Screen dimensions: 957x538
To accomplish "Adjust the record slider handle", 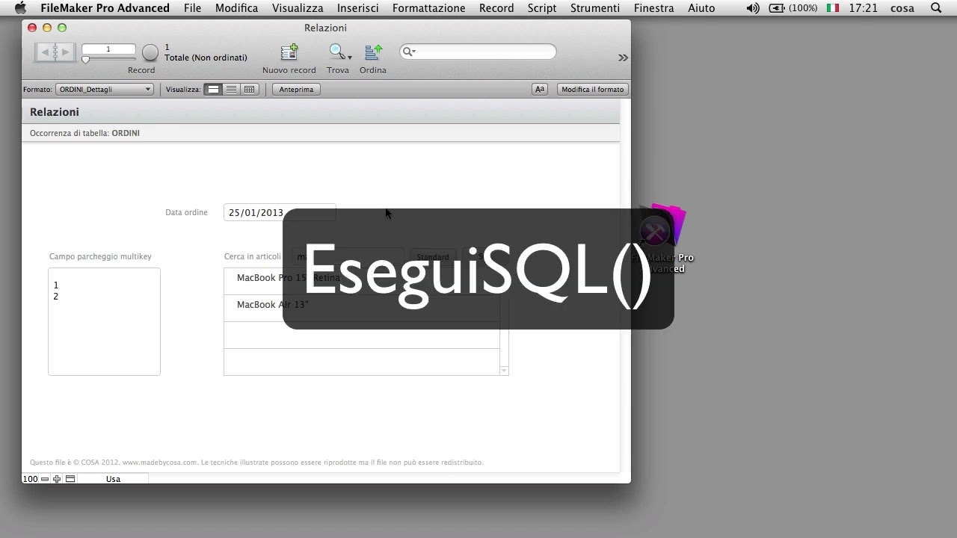I will pos(85,59).
